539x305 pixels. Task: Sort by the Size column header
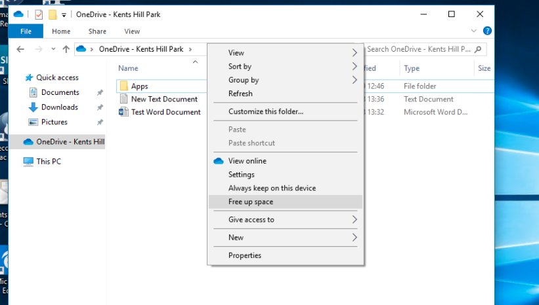pos(484,68)
